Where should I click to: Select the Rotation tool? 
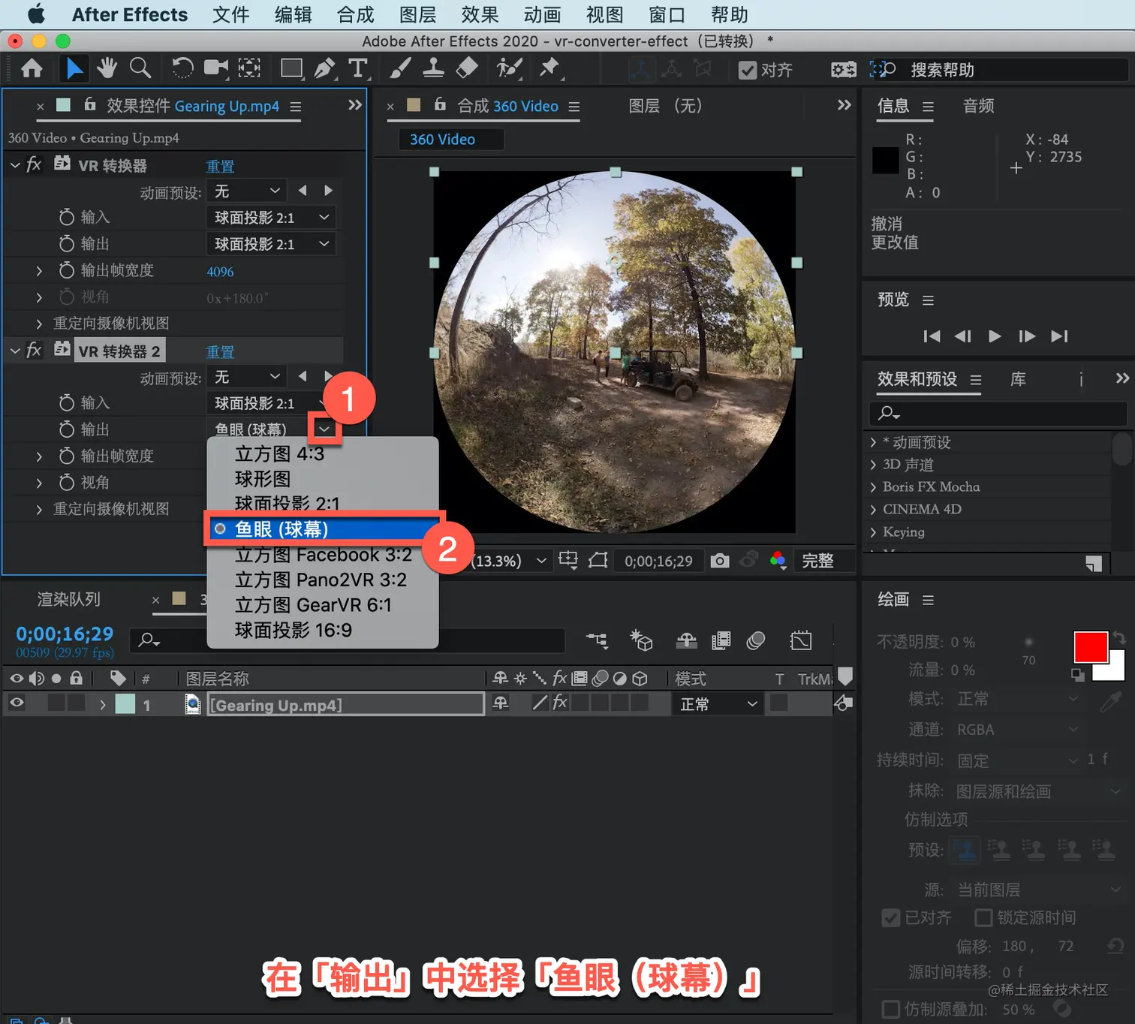point(182,69)
